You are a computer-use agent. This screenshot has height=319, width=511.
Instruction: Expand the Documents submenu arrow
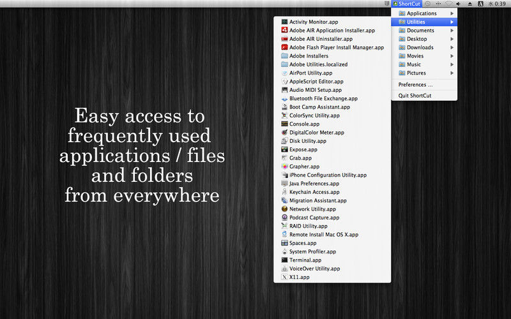(x=452, y=30)
